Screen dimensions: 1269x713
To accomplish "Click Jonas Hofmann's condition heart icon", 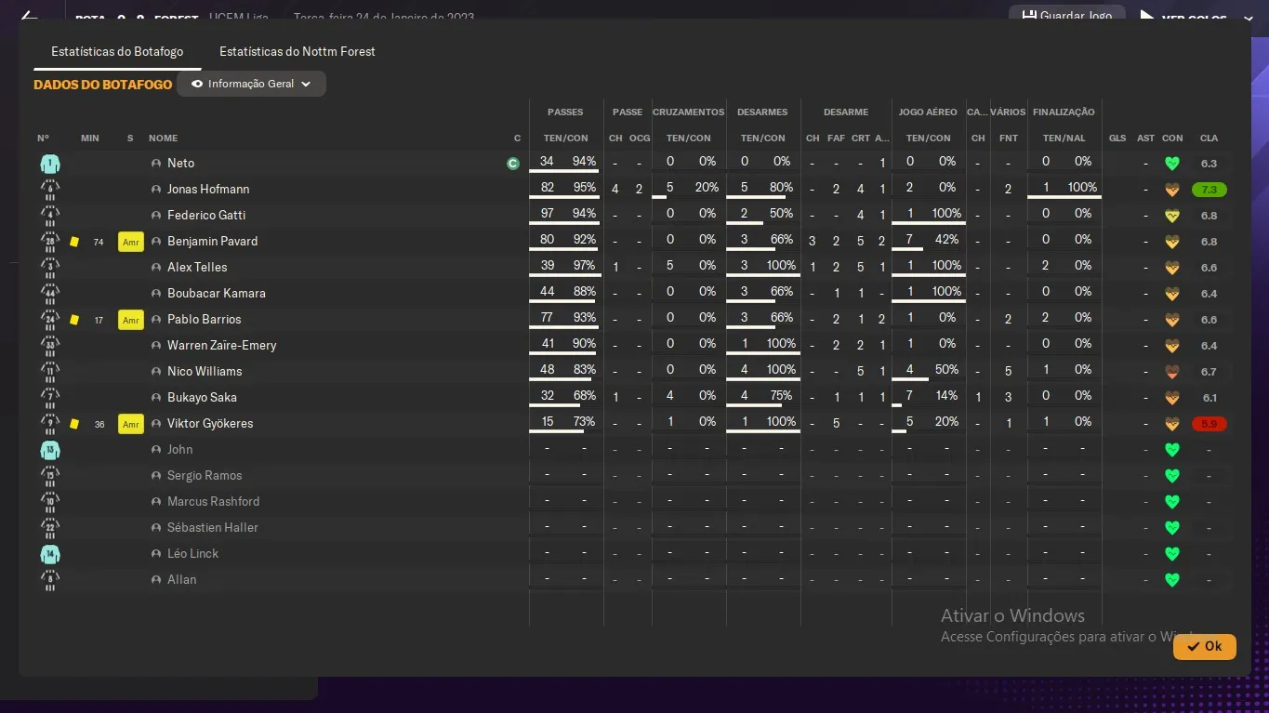I will point(1172,190).
